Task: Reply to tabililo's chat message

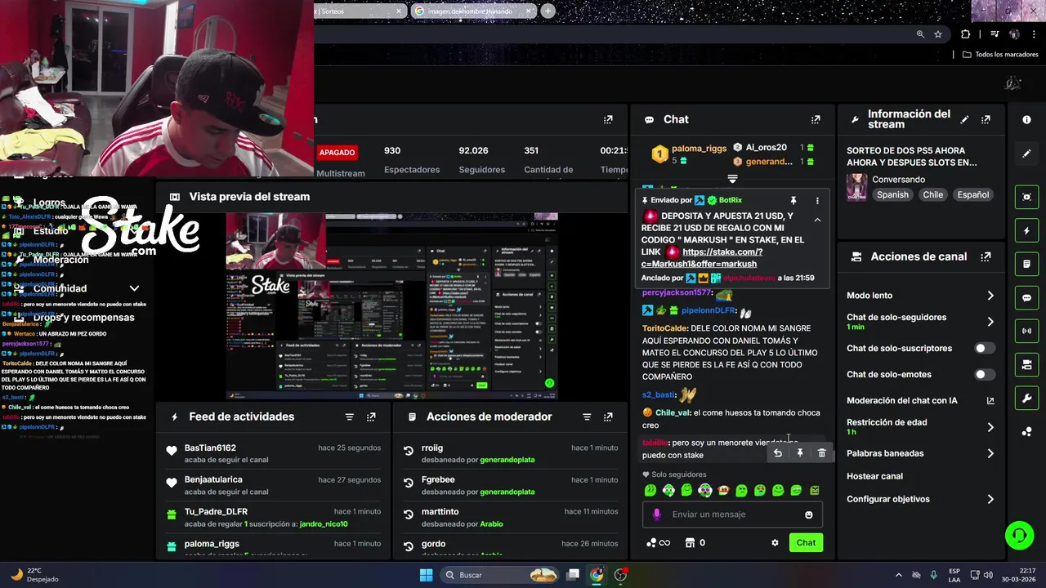Action: tap(778, 453)
